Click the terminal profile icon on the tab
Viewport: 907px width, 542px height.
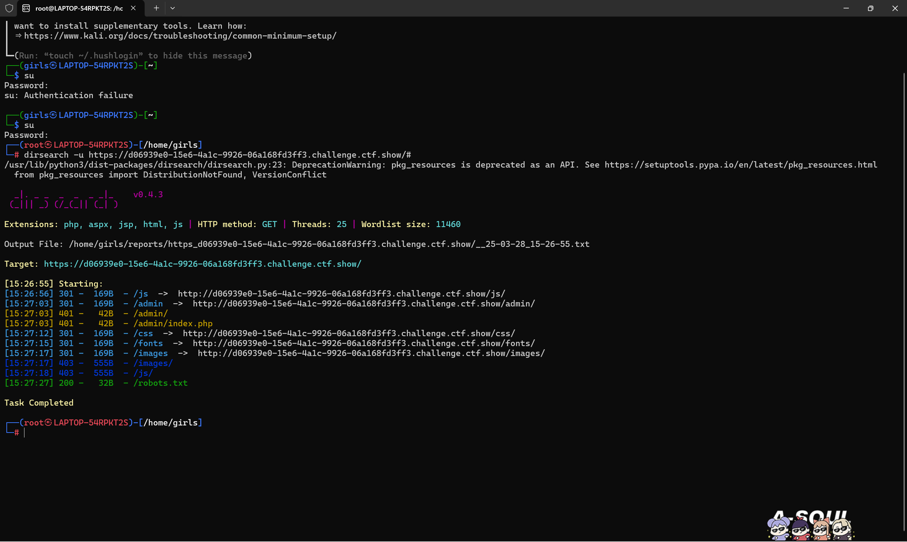point(26,8)
